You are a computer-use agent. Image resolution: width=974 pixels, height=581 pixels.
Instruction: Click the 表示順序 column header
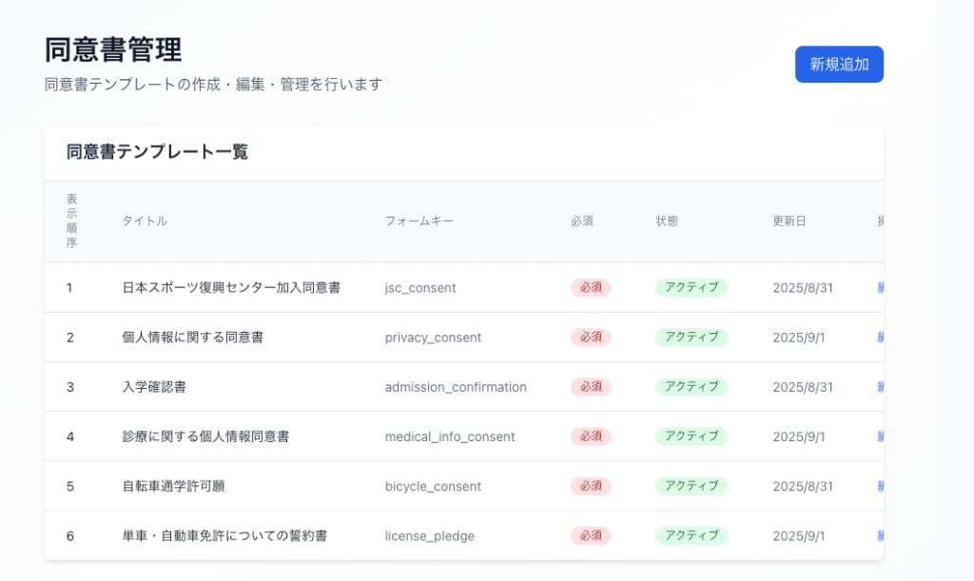(x=71, y=220)
